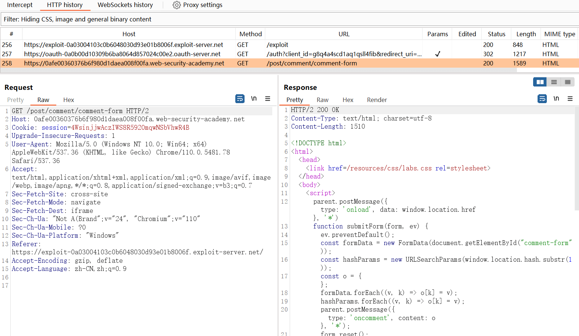Toggle word wrap in Response panel
The height and width of the screenshot is (336, 579).
(542, 99)
